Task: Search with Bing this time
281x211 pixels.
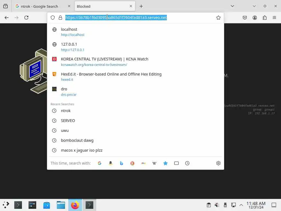Action: [122, 163]
